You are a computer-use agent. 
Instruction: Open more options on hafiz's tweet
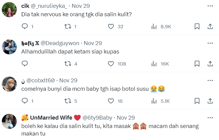coord(210,43)
